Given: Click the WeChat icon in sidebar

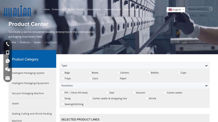Looking at the screenshot, I should [x=8, y=69].
